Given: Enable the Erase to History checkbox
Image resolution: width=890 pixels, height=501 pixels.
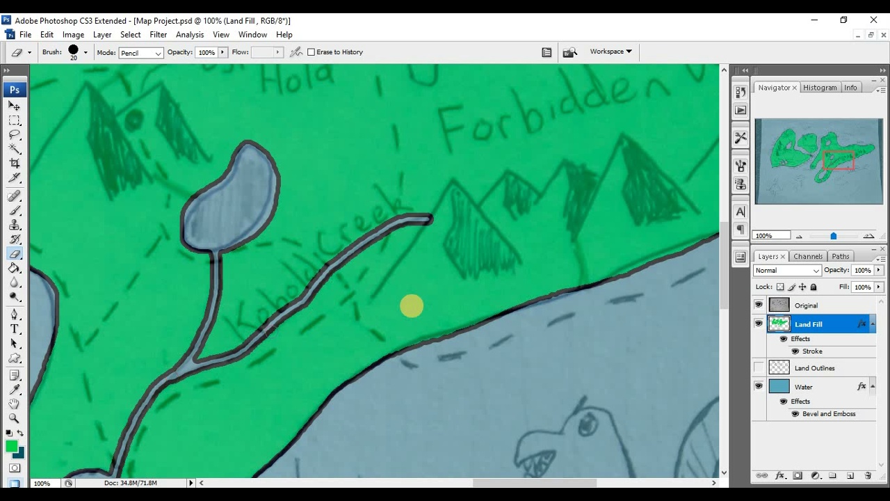Looking at the screenshot, I should pos(311,52).
